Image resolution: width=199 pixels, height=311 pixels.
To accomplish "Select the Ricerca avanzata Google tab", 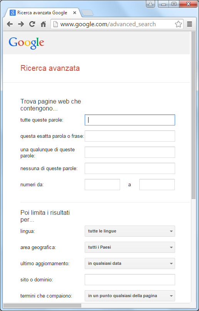I will coord(43,13).
